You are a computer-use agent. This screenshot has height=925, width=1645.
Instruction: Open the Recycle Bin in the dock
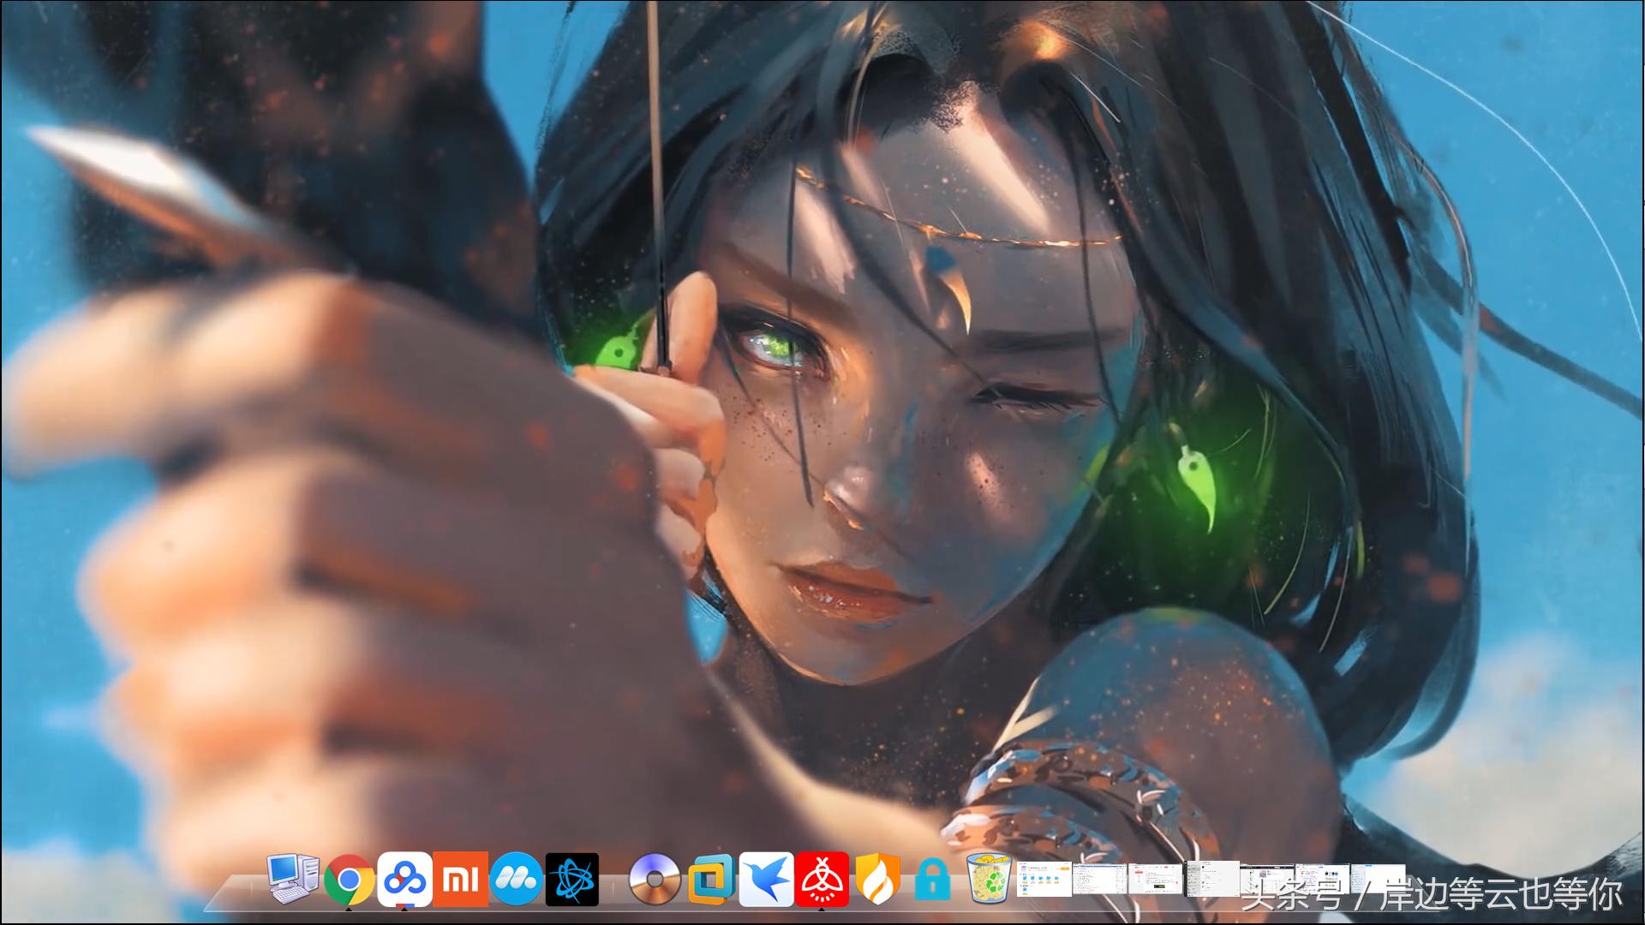click(990, 880)
